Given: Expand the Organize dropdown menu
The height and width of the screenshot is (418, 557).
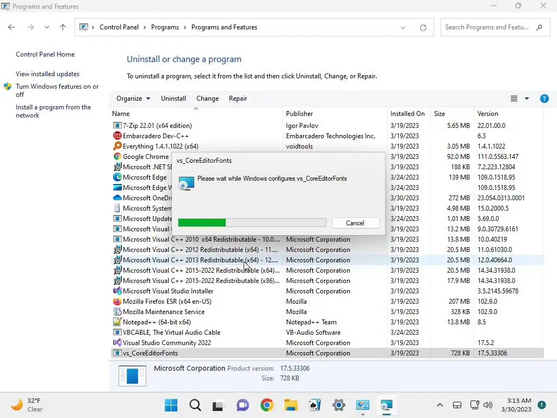Looking at the screenshot, I should [133, 99].
